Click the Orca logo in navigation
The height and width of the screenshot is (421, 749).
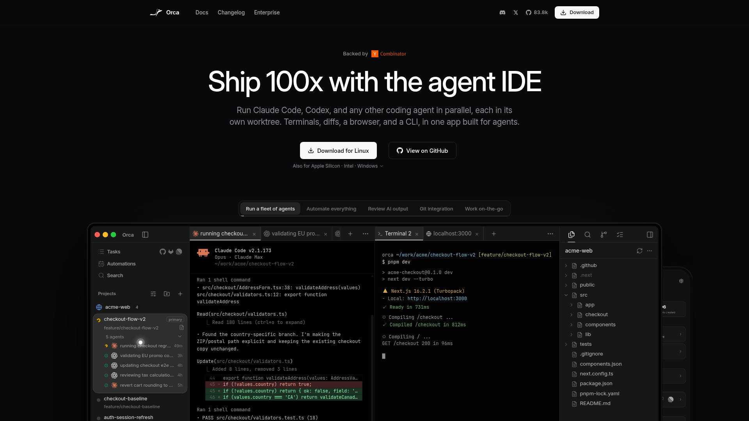tap(165, 12)
